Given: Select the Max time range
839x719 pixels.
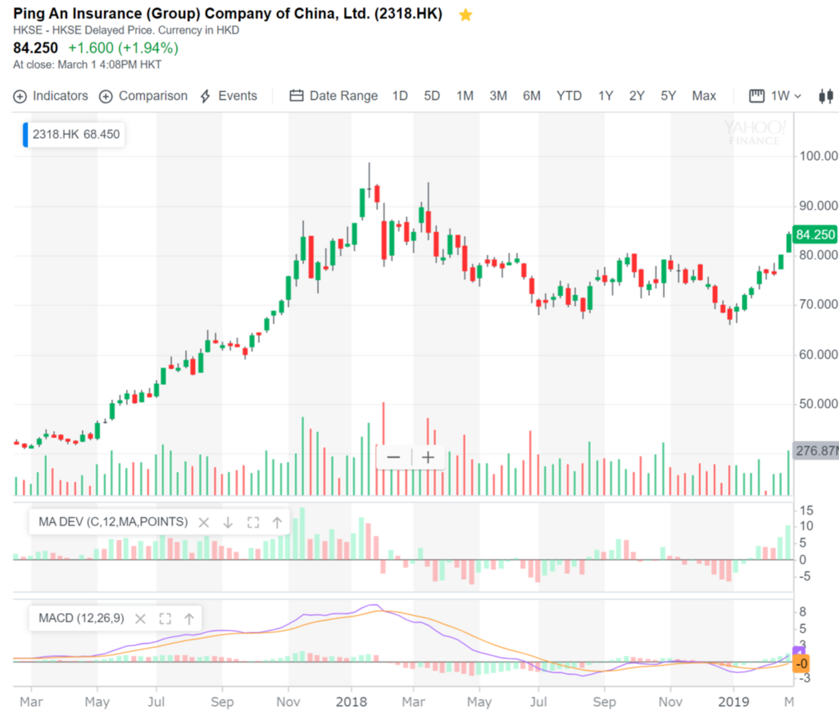Looking at the screenshot, I should 704,96.
